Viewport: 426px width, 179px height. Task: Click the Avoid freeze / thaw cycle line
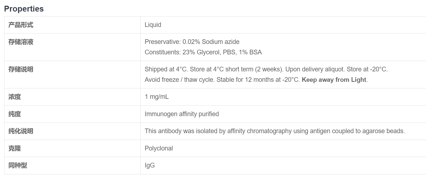click(x=256, y=80)
